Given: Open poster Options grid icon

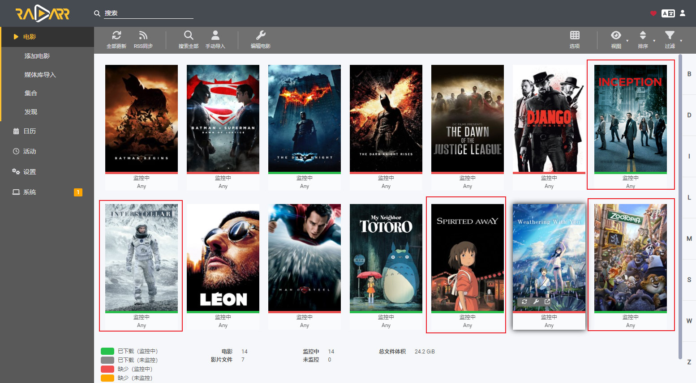Looking at the screenshot, I should (x=575, y=35).
